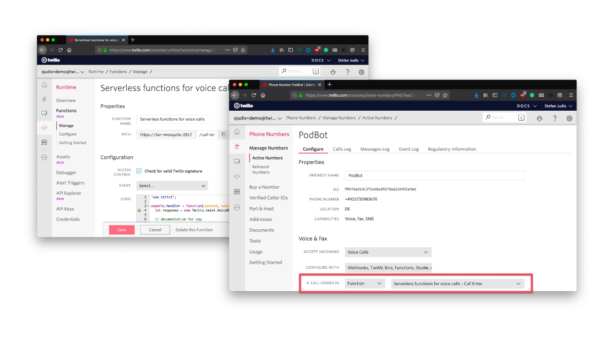The width and height of the screenshot is (616, 343).
Task: Open Buy a Number in sidebar
Action: click(264, 187)
